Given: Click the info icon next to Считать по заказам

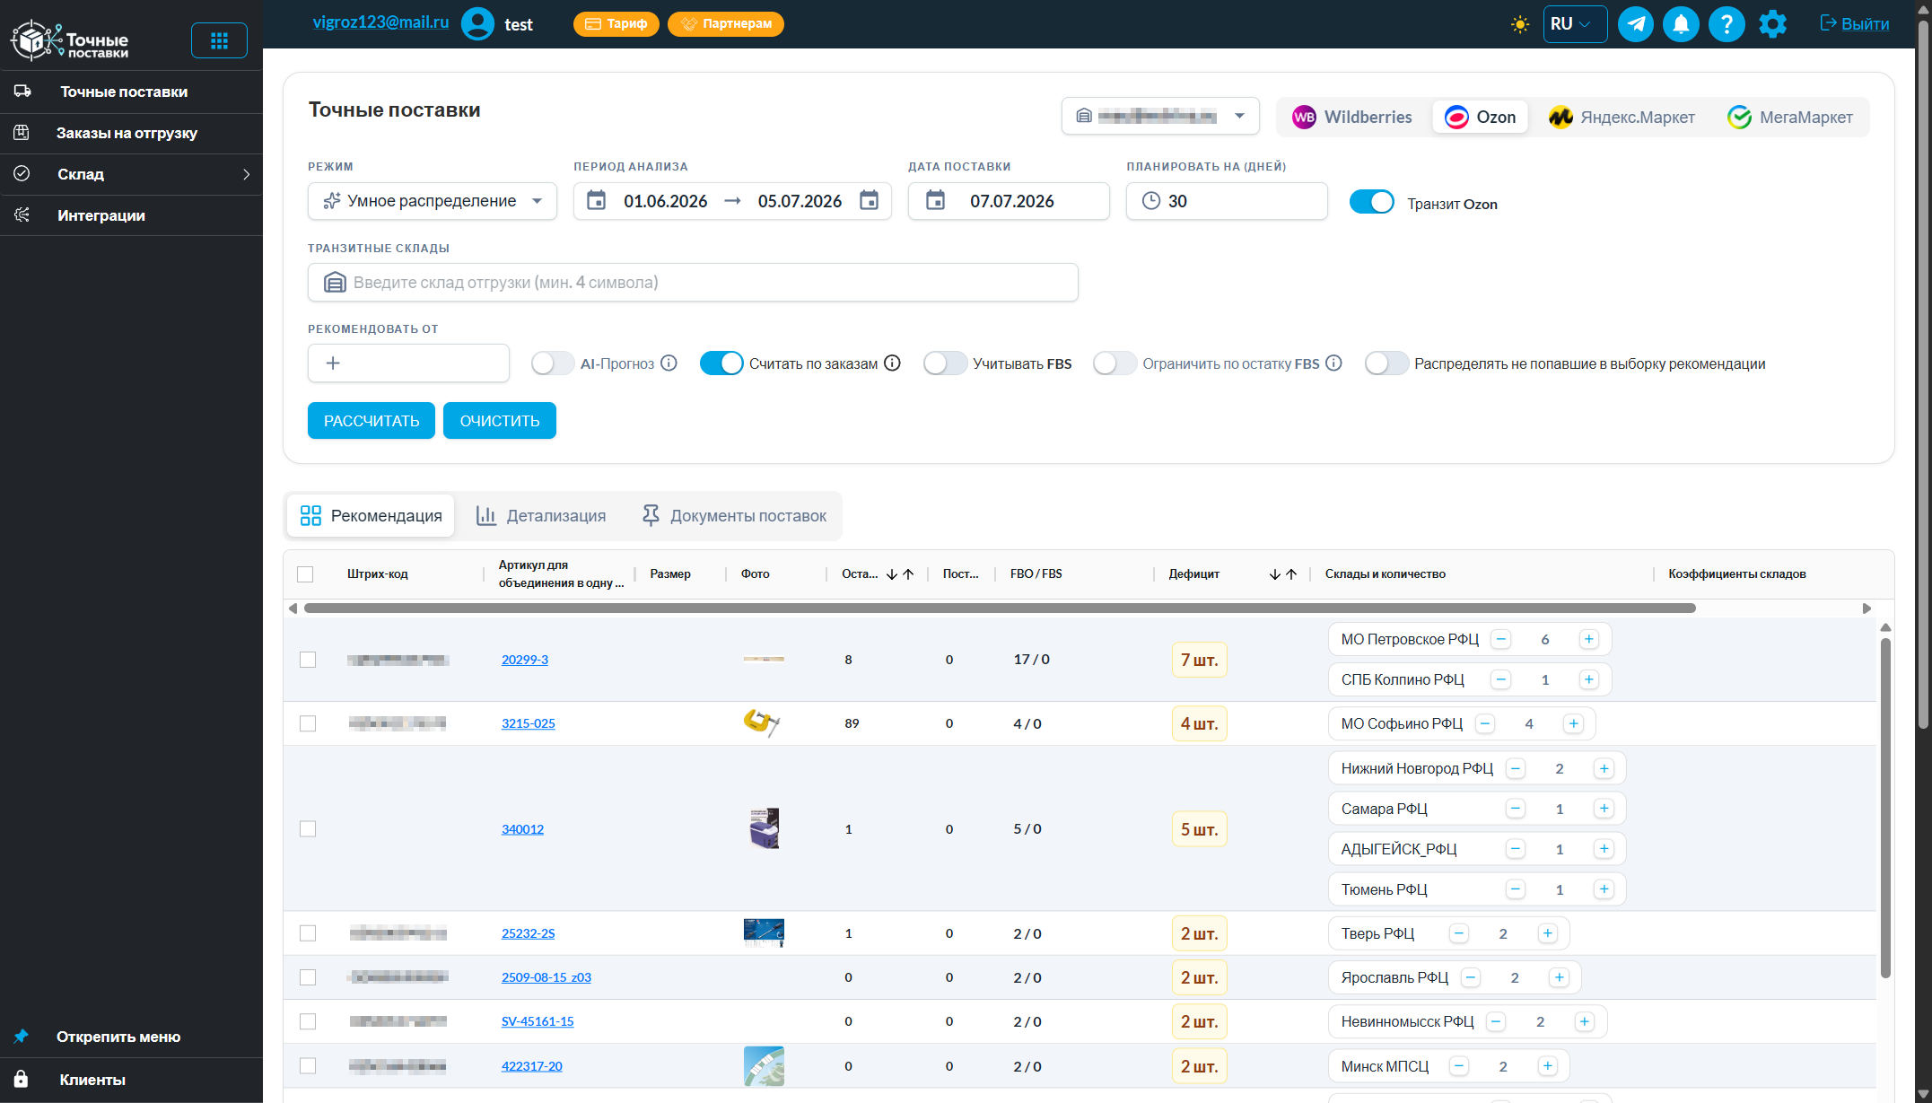Looking at the screenshot, I should coord(892,363).
